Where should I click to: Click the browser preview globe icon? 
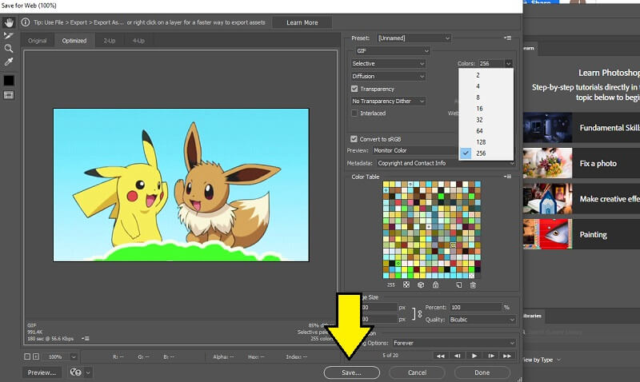click(75, 372)
